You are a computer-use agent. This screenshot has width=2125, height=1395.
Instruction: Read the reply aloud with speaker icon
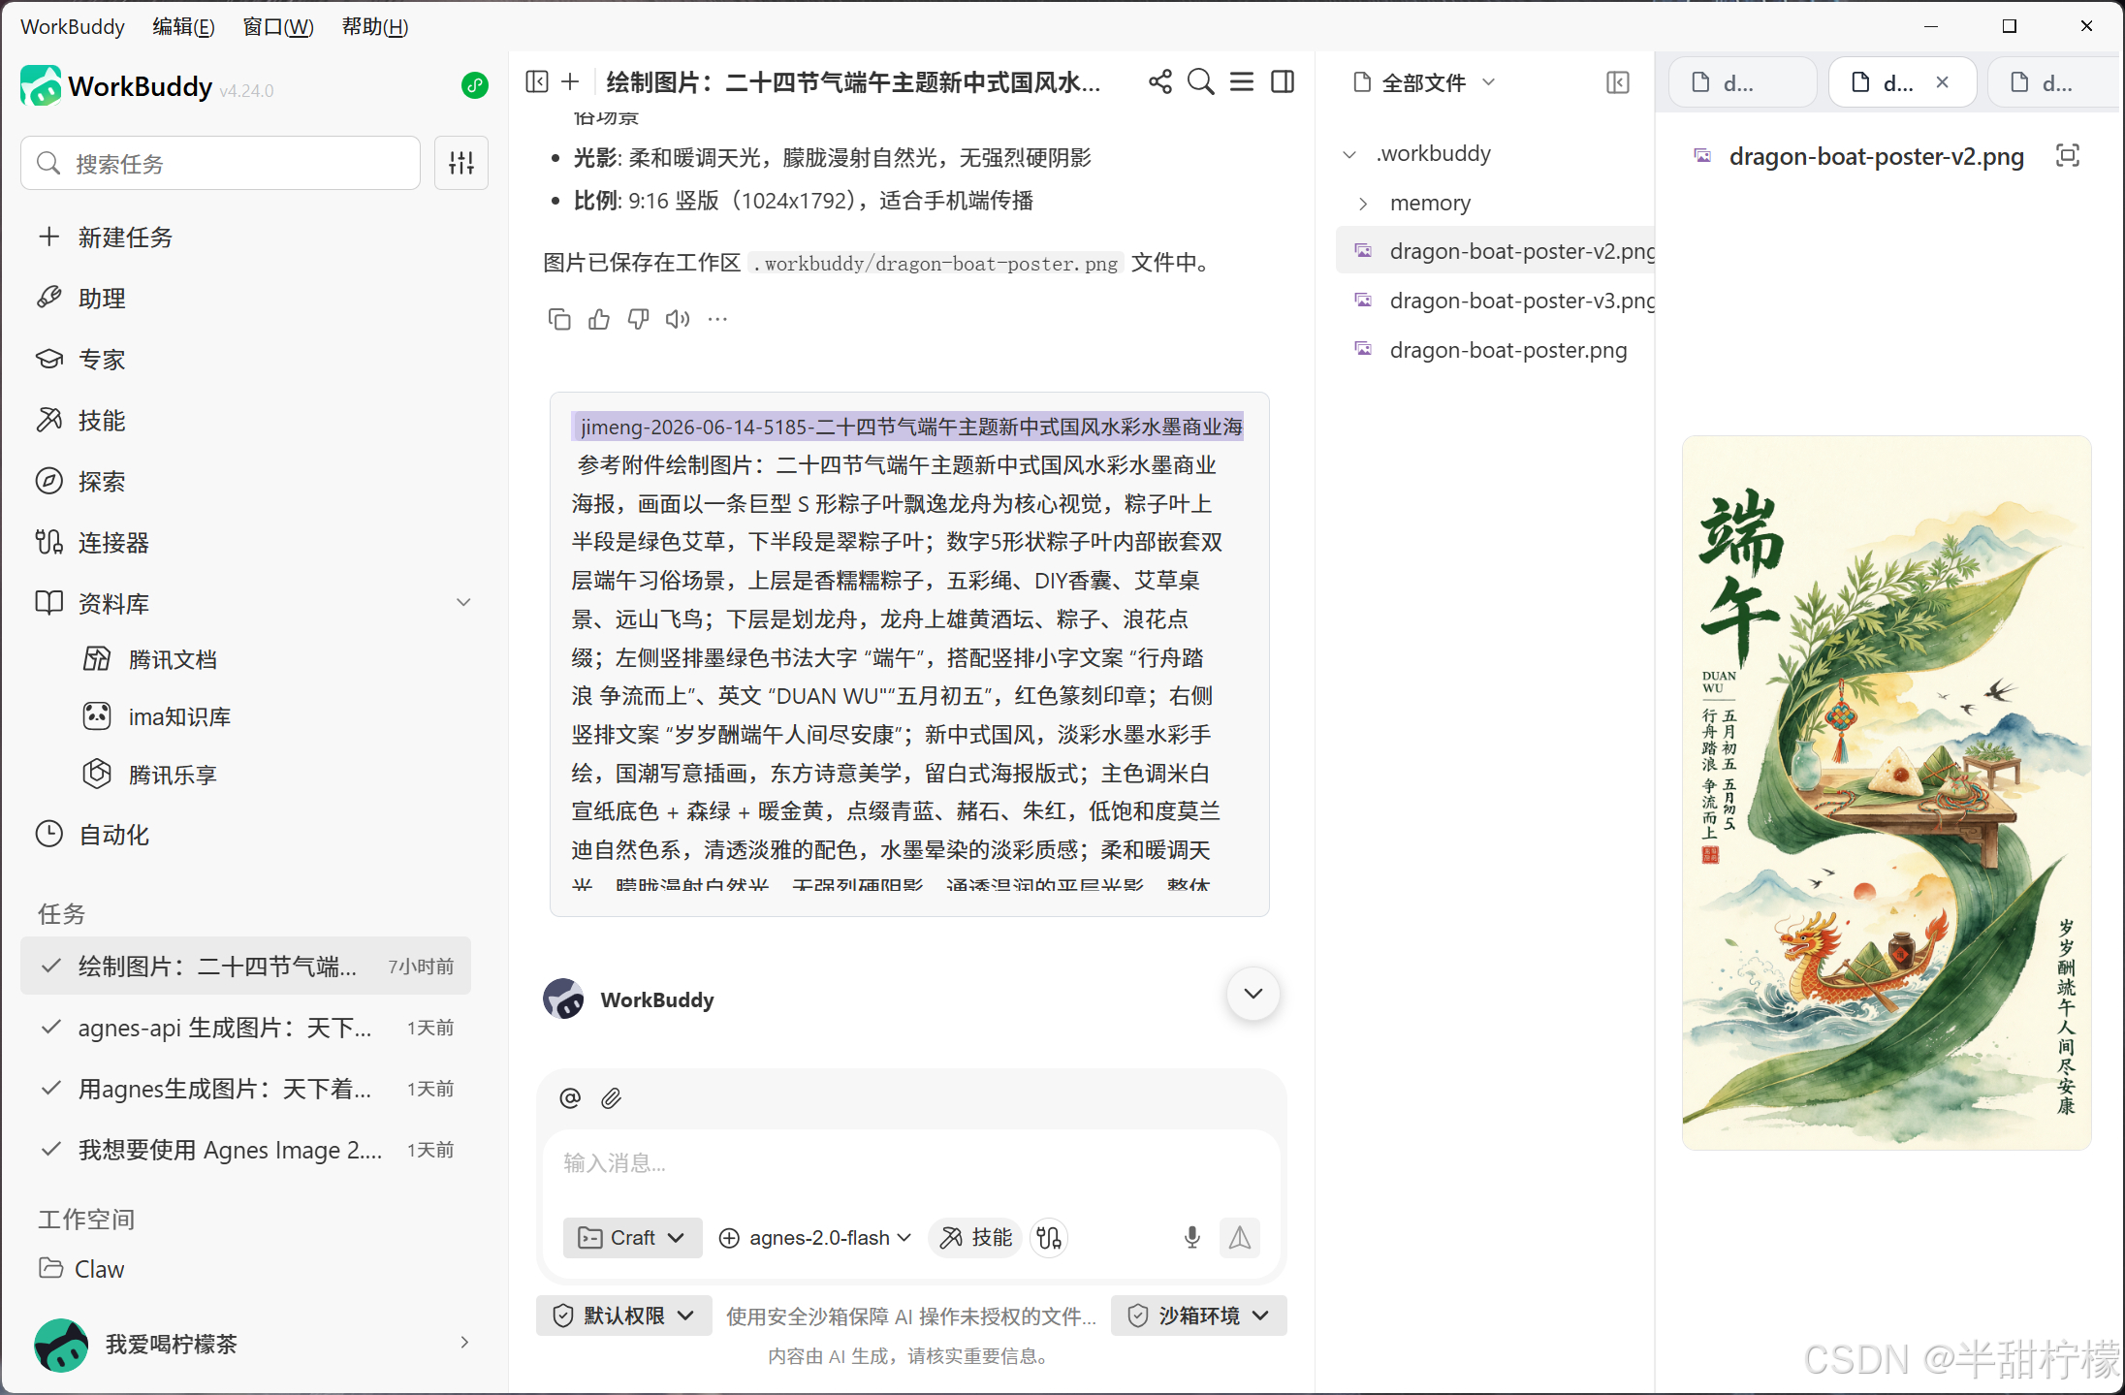tap(678, 319)
